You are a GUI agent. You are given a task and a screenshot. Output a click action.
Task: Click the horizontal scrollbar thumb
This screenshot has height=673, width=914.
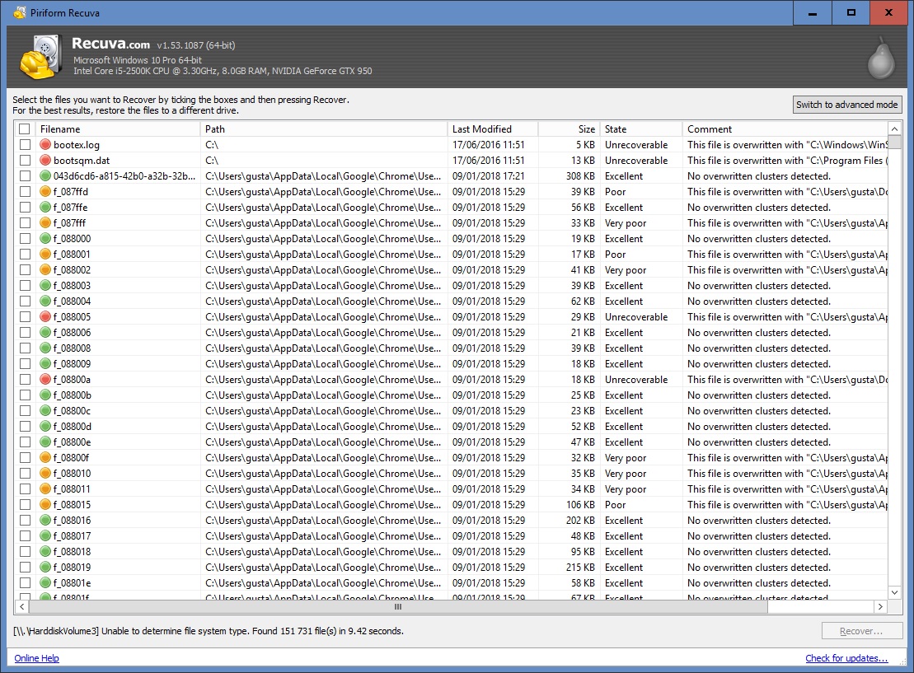tap(398, 606)
